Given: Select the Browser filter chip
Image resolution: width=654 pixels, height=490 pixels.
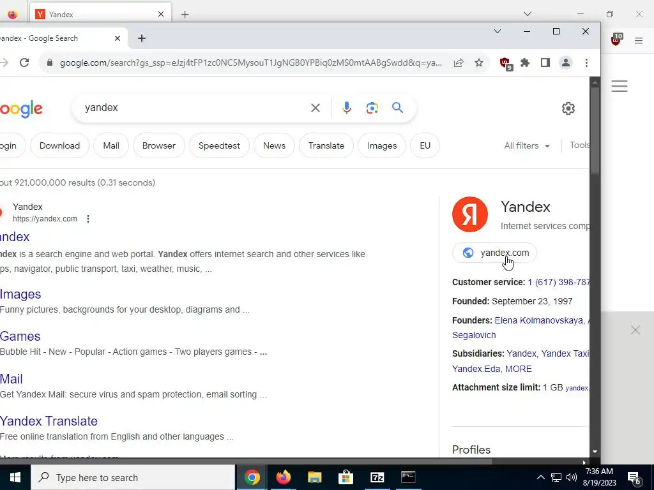Looking at the screenshot, I should [x=159, y=146].
